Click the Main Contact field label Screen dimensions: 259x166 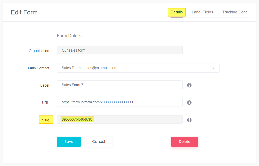pos(38,68)
